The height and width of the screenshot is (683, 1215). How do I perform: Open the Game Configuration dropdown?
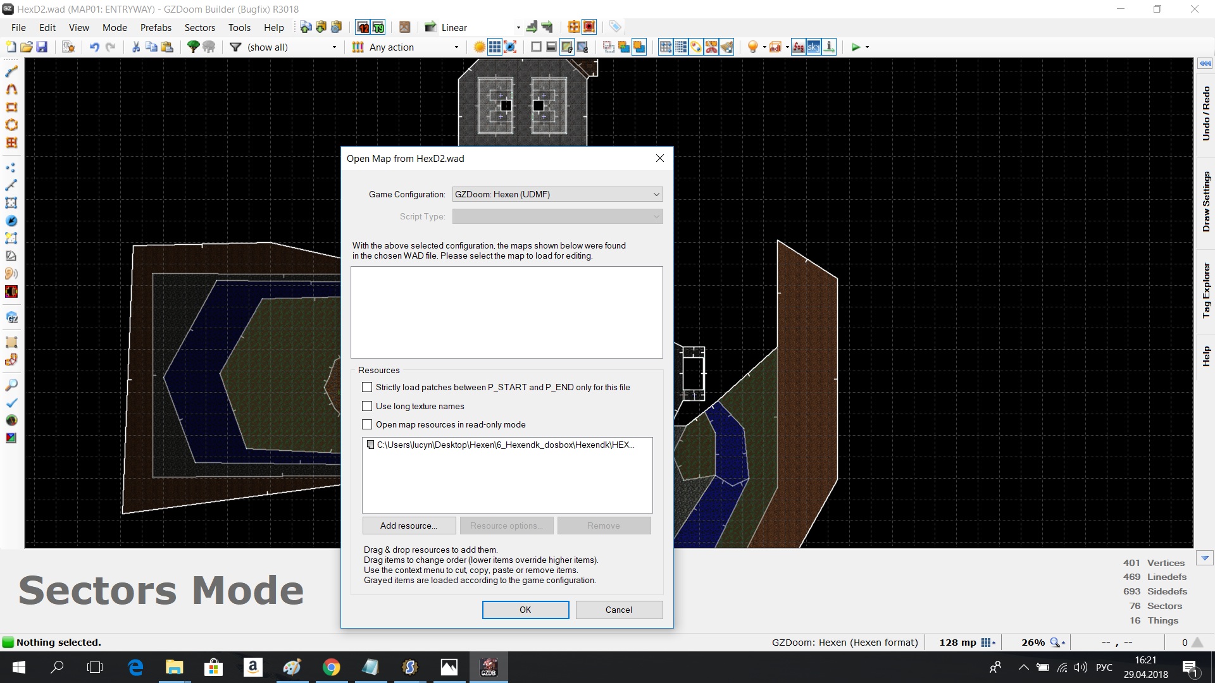pos(558,194)
